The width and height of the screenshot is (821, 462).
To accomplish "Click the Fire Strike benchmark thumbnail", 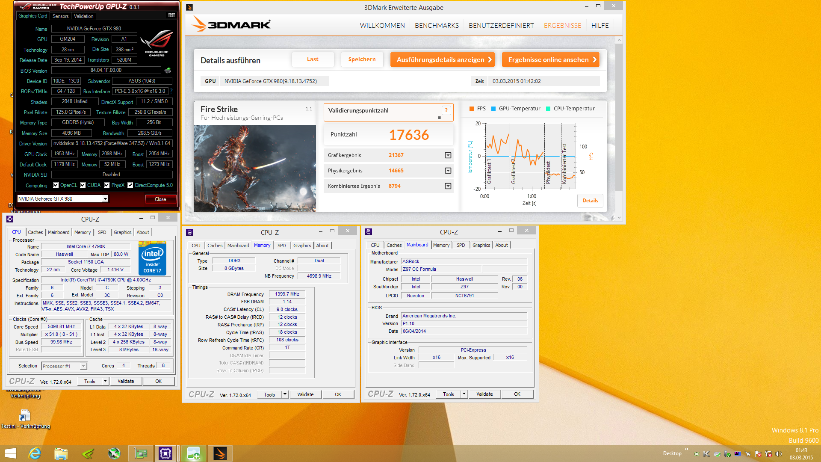I will (255, 168).
